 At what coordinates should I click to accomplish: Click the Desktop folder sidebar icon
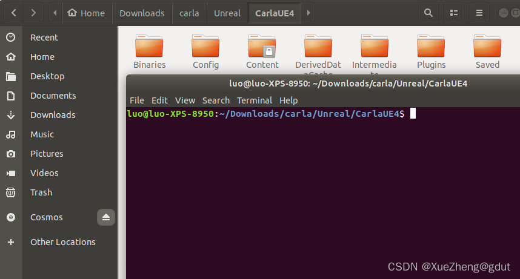pyautogui.click(x=11, y=76)
